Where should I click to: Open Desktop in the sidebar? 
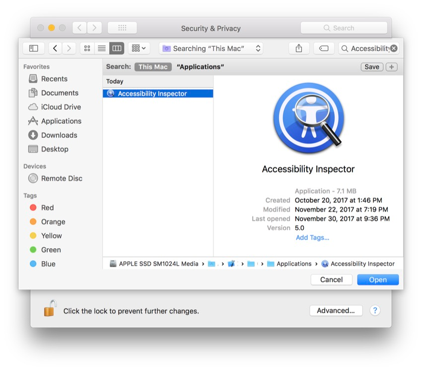pos(55,149)
